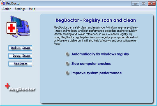Maximize the RegDoctor window

click(x=143, y=4)
